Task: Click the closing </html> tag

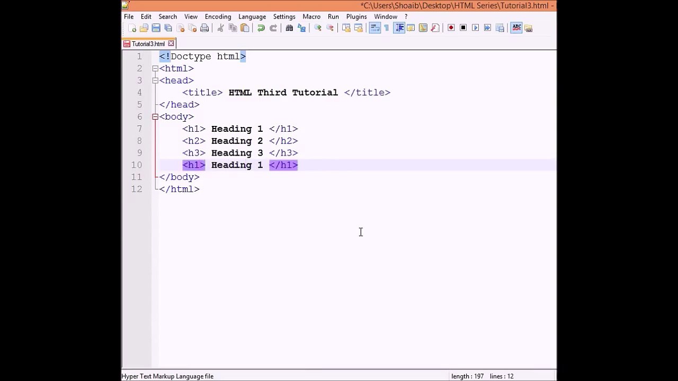Action: 179,189
